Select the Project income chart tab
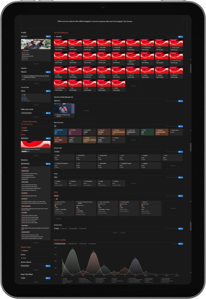This screenshot has width=206, height=299. pos(60,244)
